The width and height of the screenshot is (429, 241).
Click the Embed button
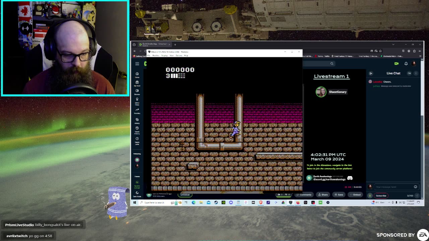(355, 195)
